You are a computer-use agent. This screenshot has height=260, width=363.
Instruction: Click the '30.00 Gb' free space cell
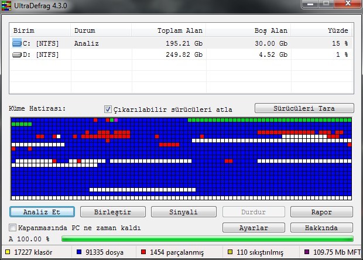pos(271,43)
